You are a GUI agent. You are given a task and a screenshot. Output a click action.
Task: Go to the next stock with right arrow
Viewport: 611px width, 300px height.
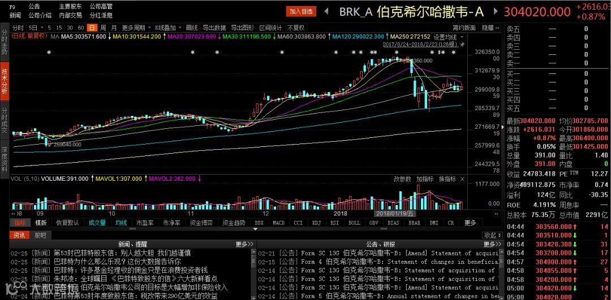[496, 11]
